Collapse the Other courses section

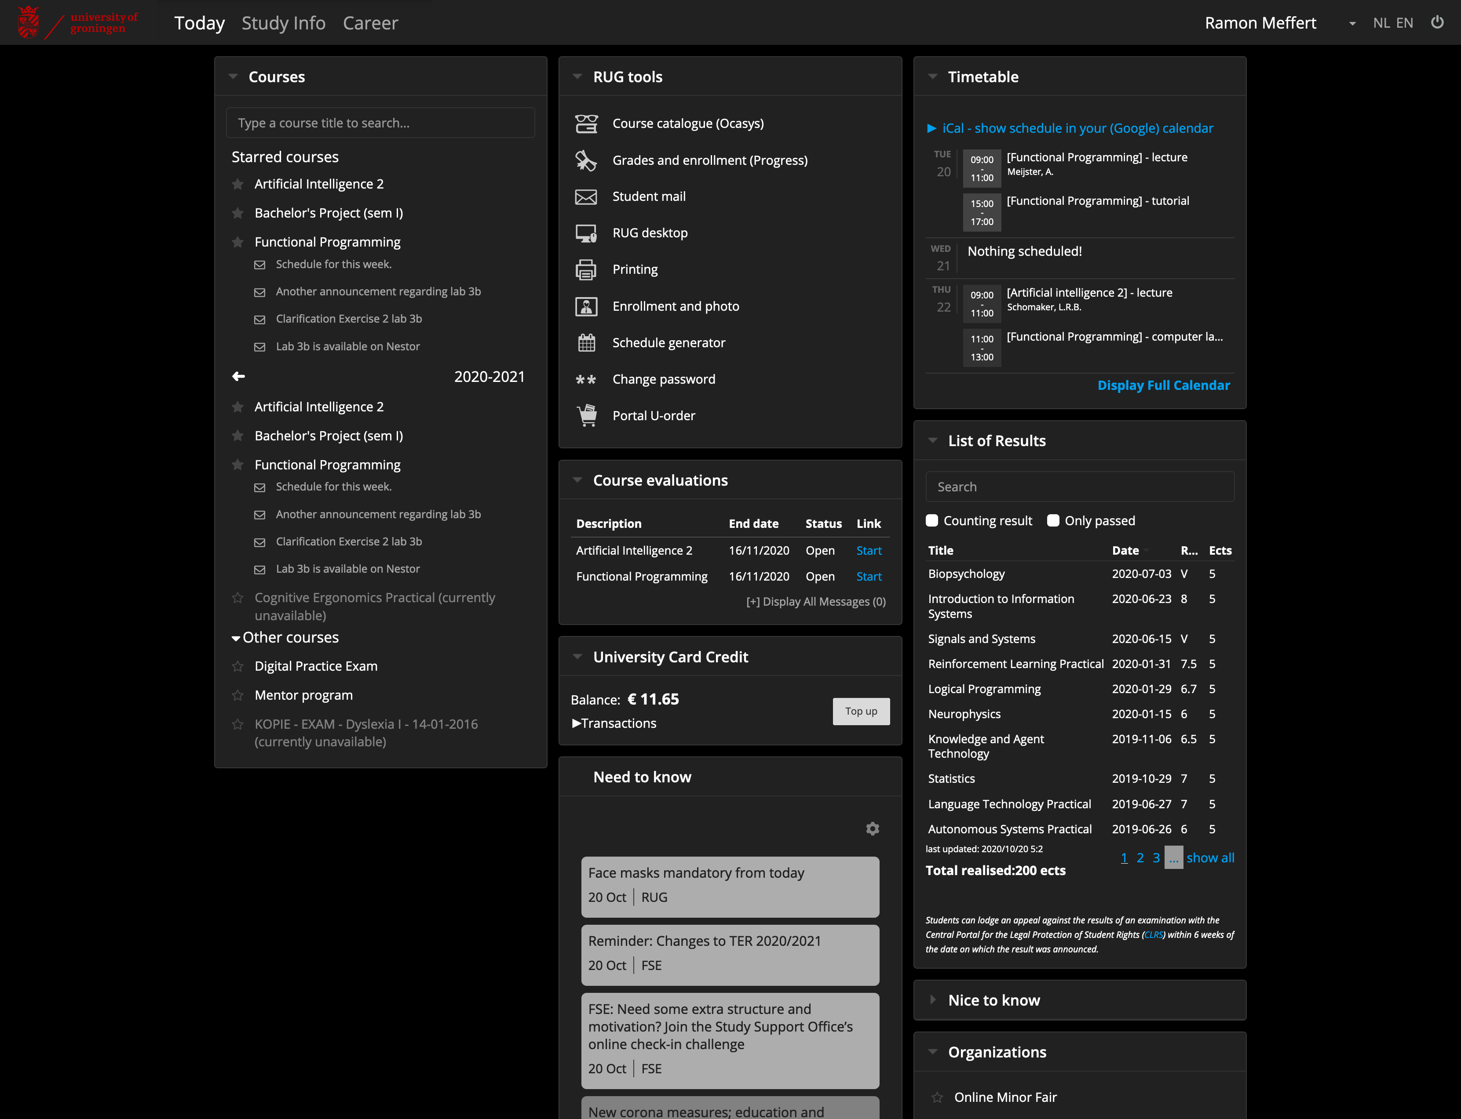click(x=235, y=638)
